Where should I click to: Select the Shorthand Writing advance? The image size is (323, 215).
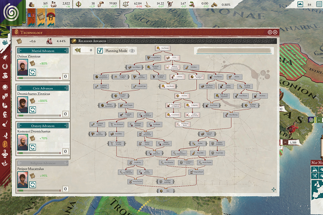point(250,105)
